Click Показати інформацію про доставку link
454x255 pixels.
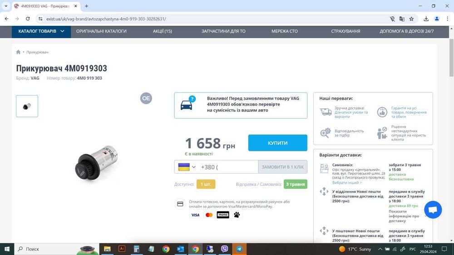404,216
